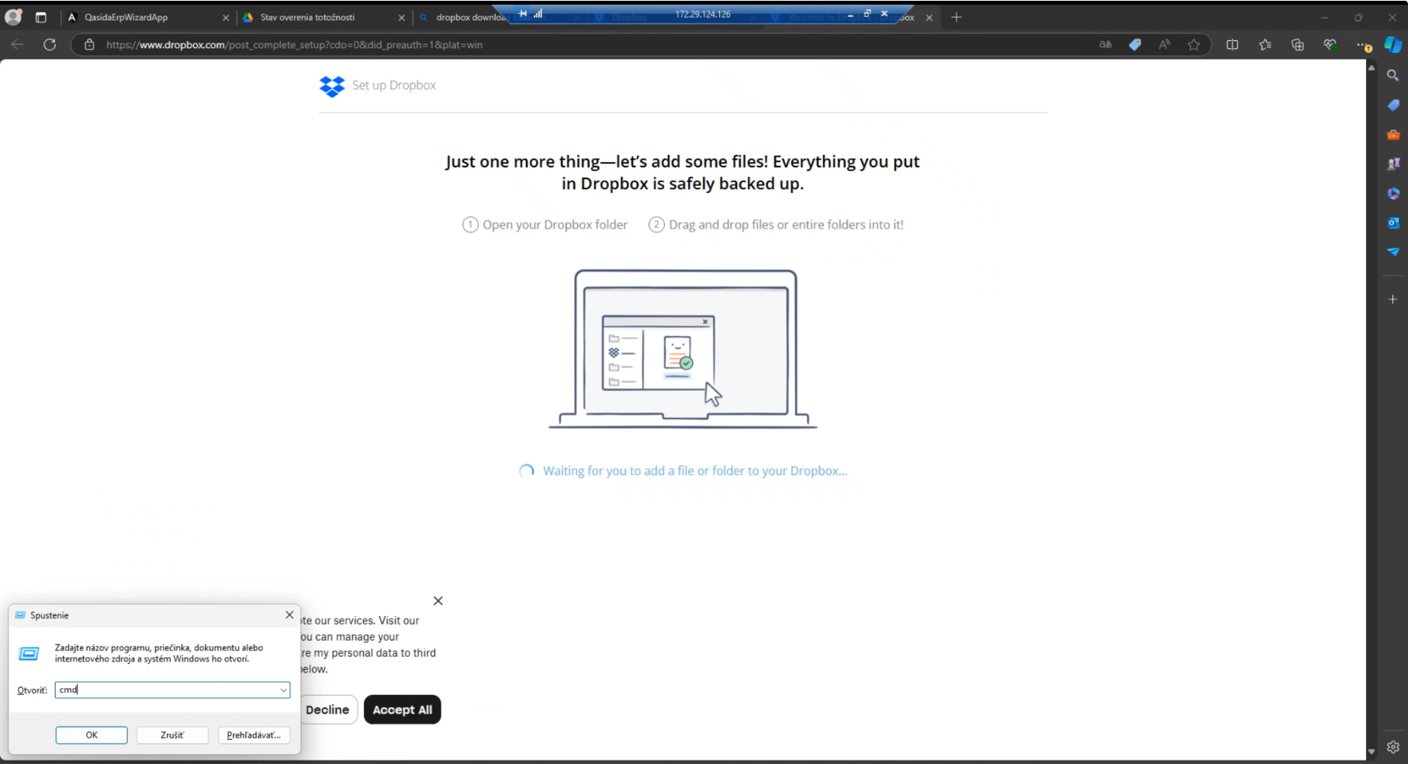Close the QasidaErpWizardApp tab
Screen dimensions: 1408x764
226,17
